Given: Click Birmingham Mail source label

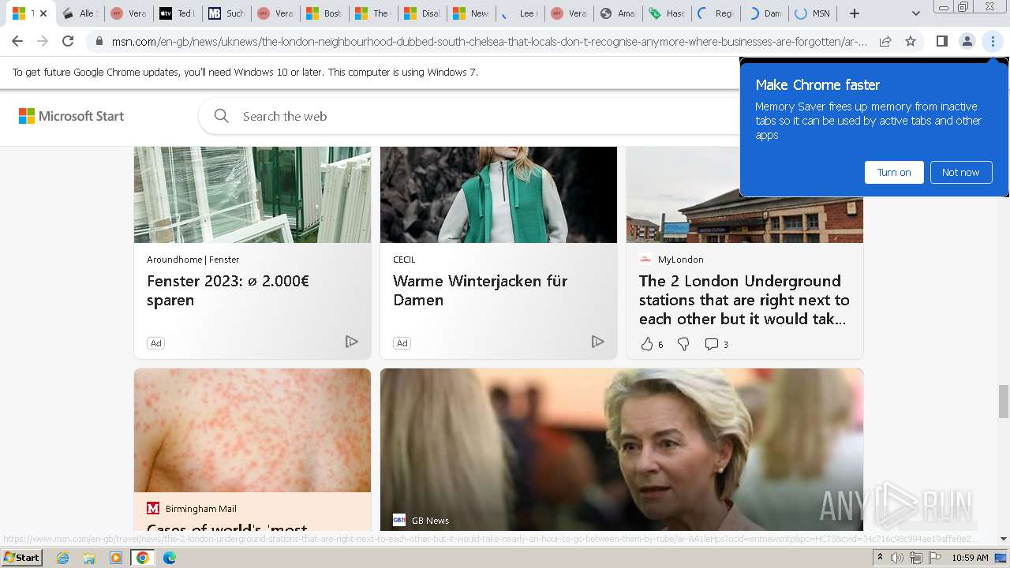Looking at the screenshot, I should 200,509.
